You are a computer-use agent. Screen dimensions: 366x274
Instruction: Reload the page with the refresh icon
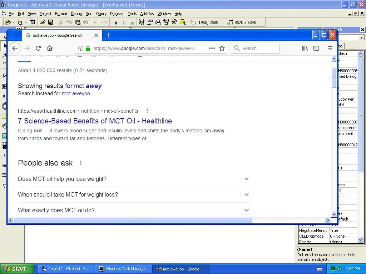38,48
